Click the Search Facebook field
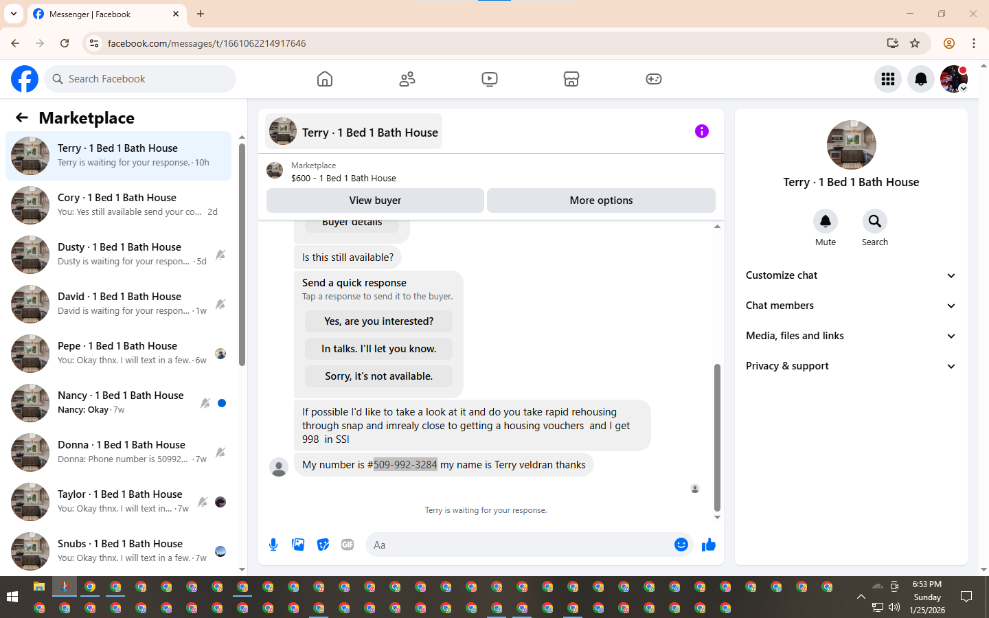The width and height of the screenshot is (989, 618). (x=140, y=79)
